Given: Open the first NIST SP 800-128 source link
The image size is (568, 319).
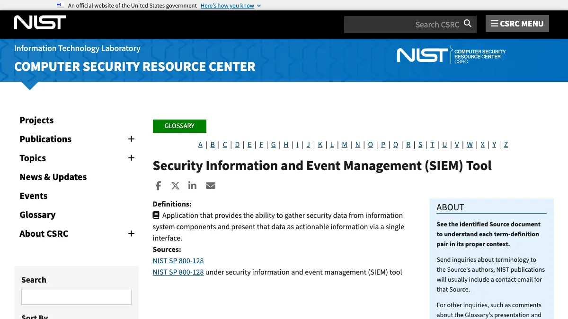Looking at the screenshot, I should click(178, 260).
